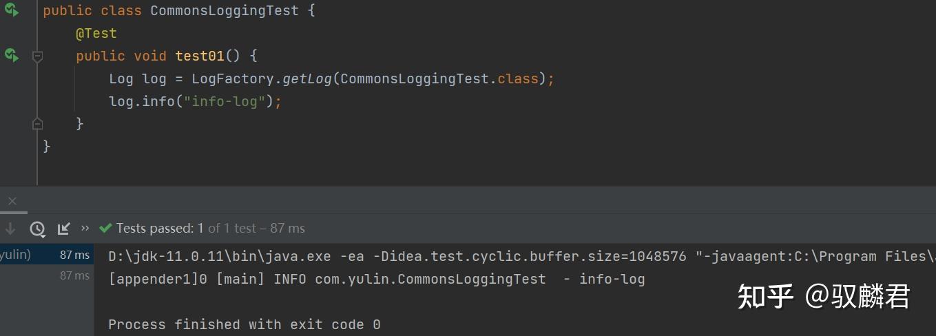Click run icon beside CommonsLoggingTest class
The height and width of the screenshot is (336, 936).
tap(12, 10)
